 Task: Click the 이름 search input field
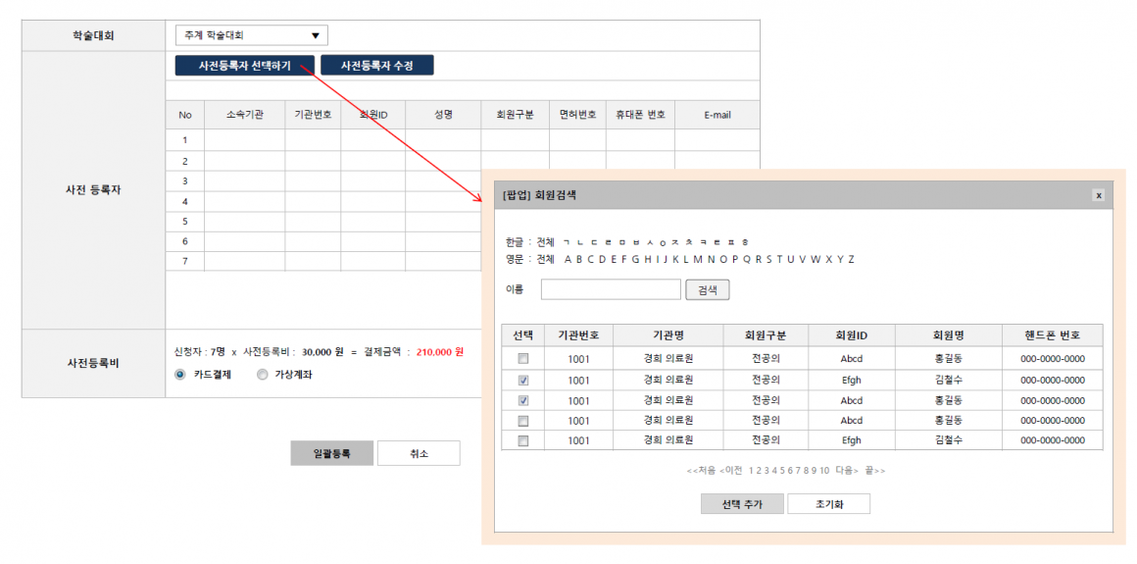pos(610,289)
